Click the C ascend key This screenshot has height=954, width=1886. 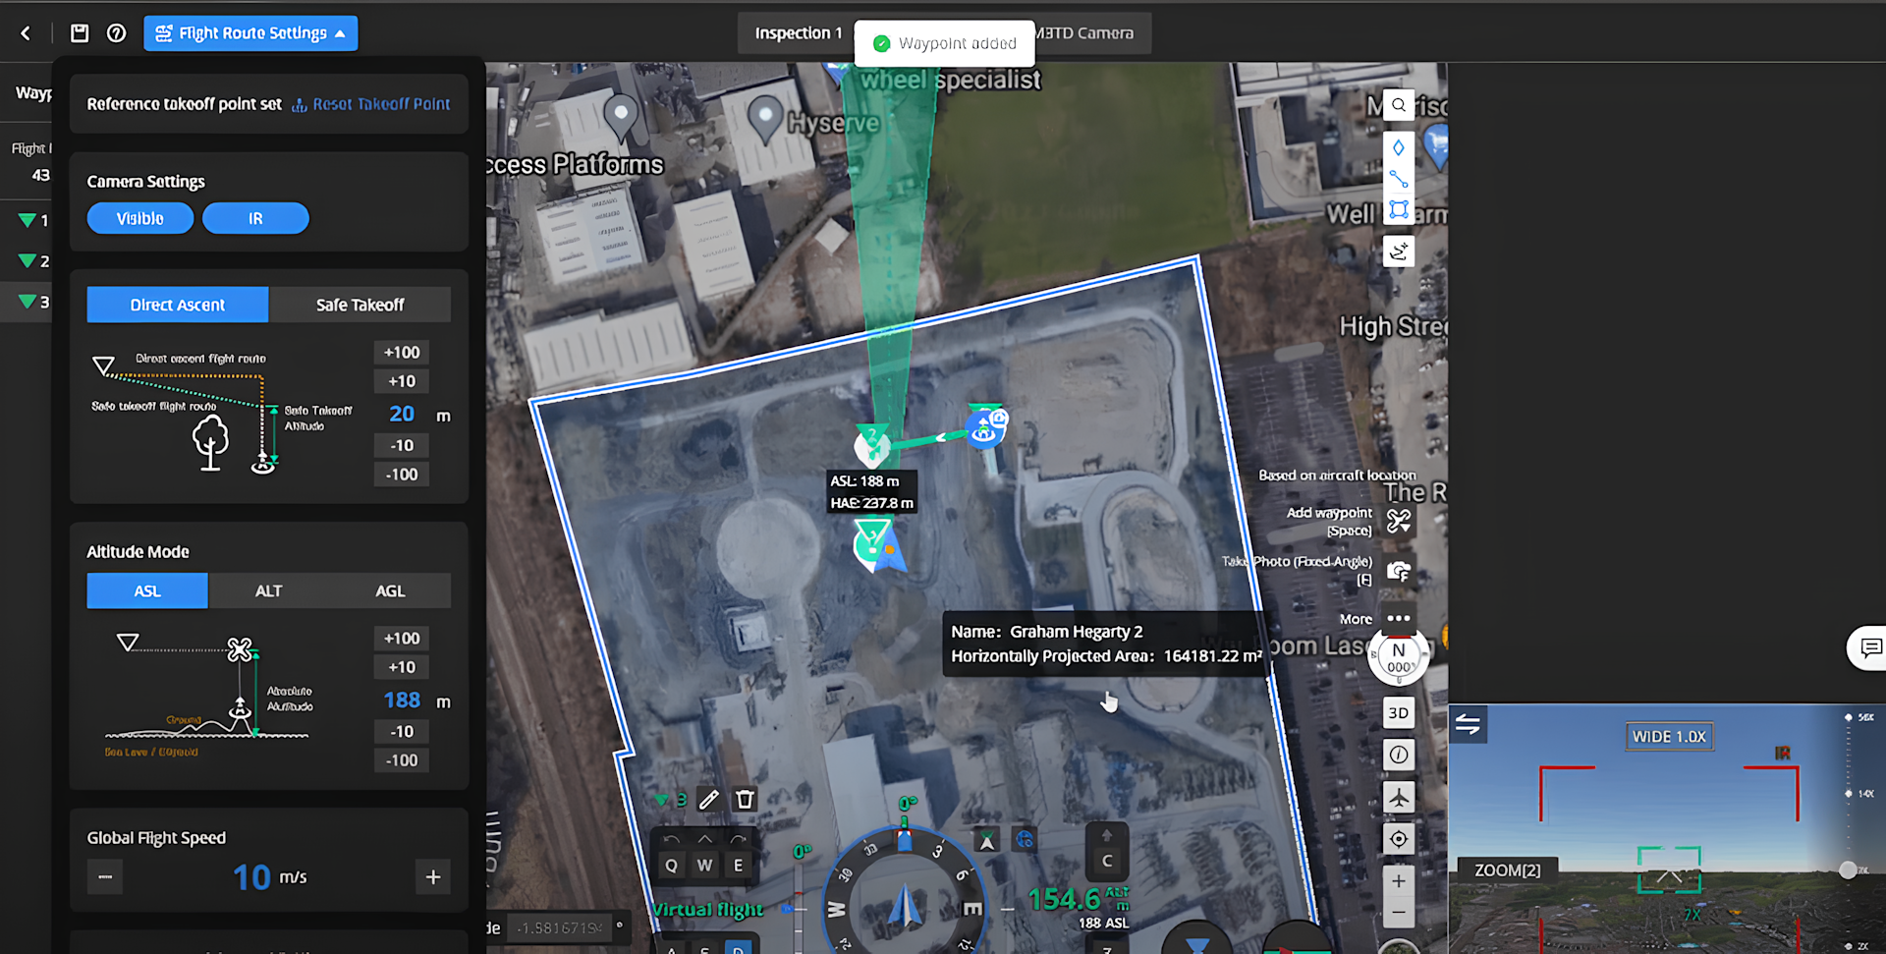(x=1107, y=861)
